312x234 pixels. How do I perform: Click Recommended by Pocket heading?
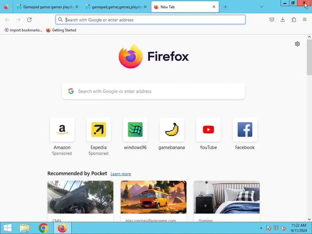(77, 173)
